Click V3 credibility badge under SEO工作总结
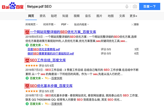This screenshot has width=164, height=109. point(47,78)
